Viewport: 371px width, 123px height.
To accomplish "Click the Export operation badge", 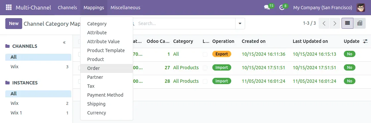I will (222, 54).
